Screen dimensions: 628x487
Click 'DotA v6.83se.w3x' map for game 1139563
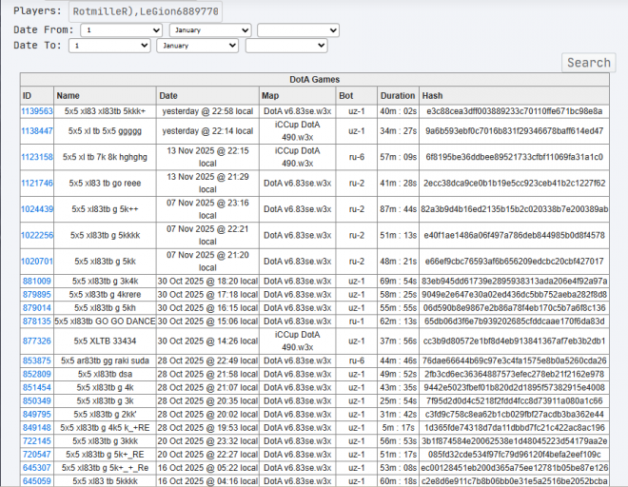point(297,111)
